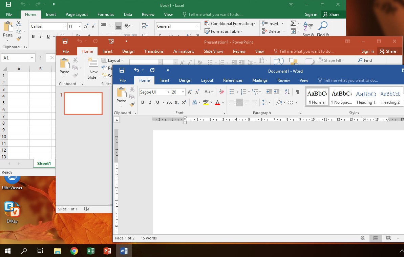Toggle Align Right in Word paragraph group
The width and height of the screenshot is (404, 257).
[x=247, y=102]
